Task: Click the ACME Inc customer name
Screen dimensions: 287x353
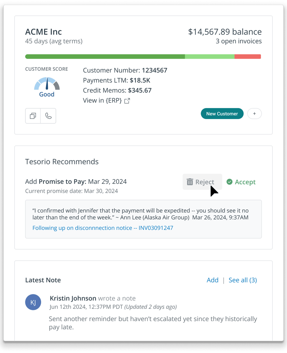Action: [43, 32]
